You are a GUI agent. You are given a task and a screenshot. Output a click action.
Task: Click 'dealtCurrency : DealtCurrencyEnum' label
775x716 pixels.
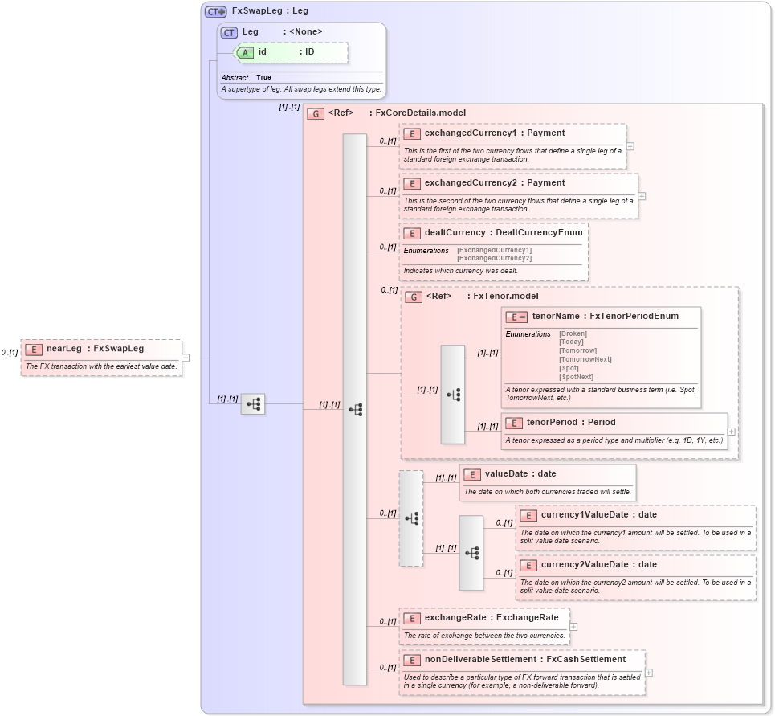(x=504, y=233)
